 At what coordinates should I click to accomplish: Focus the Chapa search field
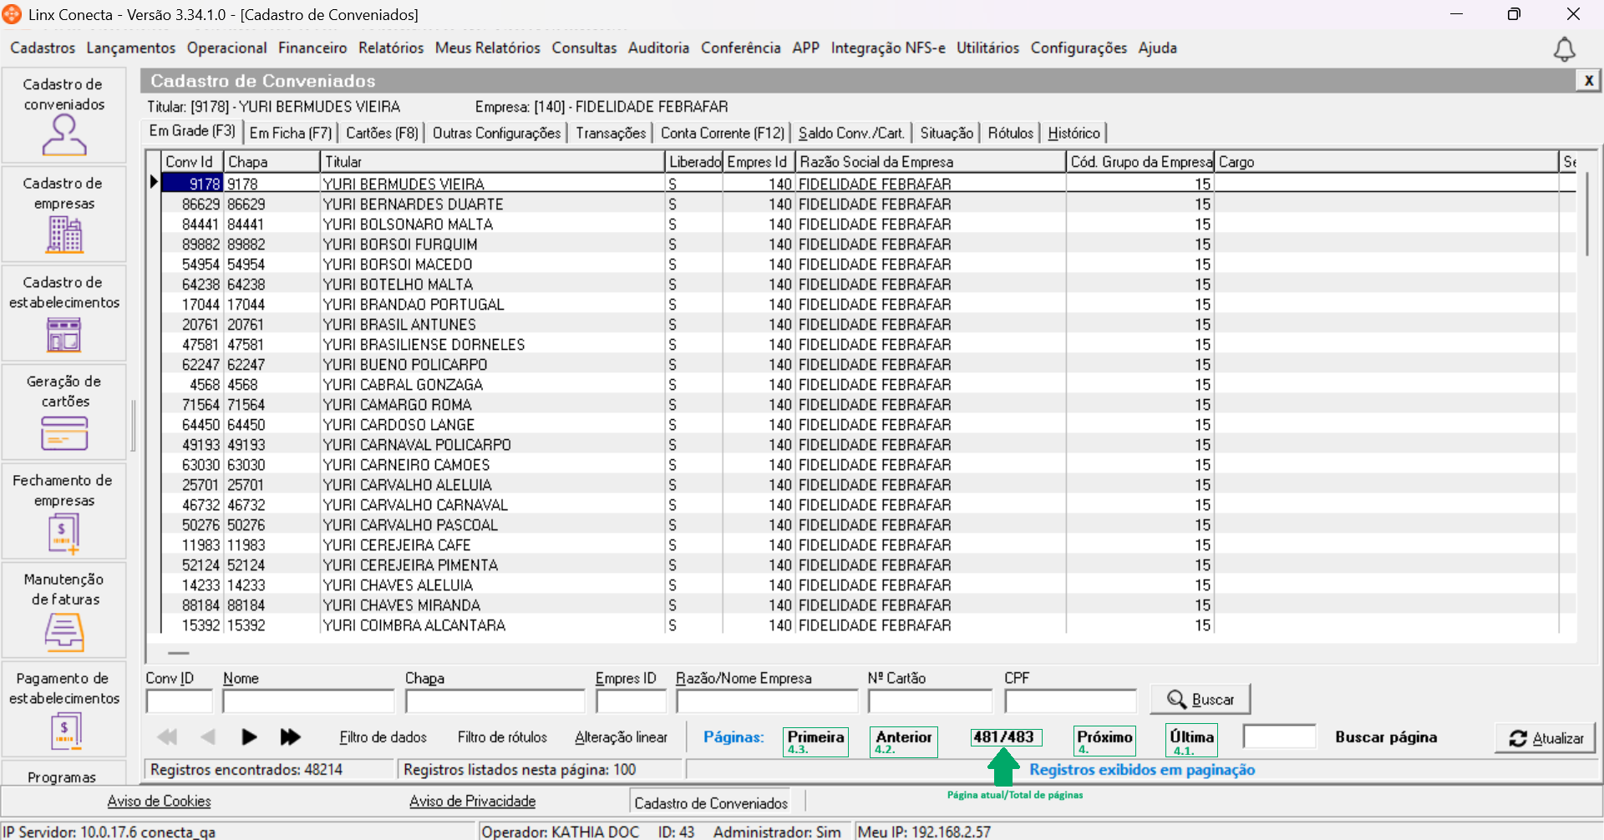[x=495, y=701]
